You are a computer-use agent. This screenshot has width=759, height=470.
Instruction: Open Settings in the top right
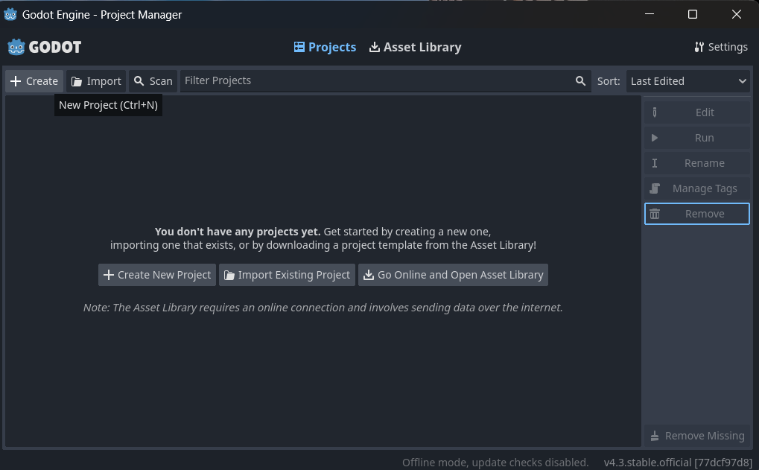click(x=721, y=47)
